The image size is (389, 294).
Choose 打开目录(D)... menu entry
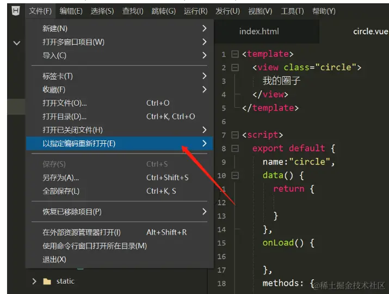click(x=120, y=116)
